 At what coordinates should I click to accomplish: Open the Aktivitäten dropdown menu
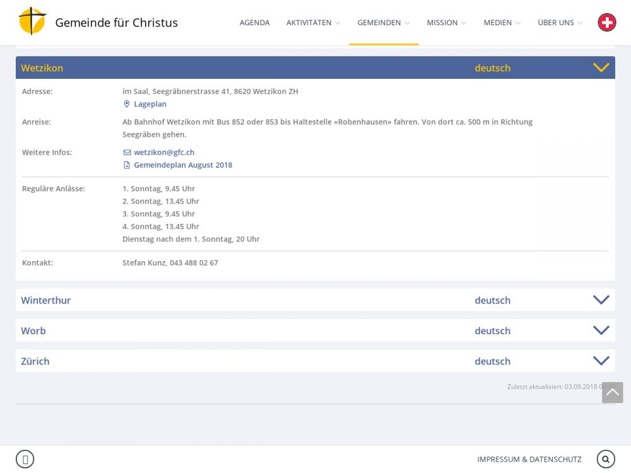(x=313, y=23)
